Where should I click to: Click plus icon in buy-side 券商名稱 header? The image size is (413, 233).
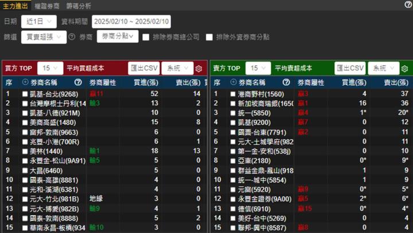[x=25, y=82]
